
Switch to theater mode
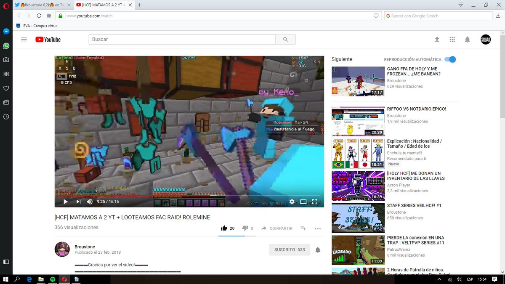click(x=303, y=202)
